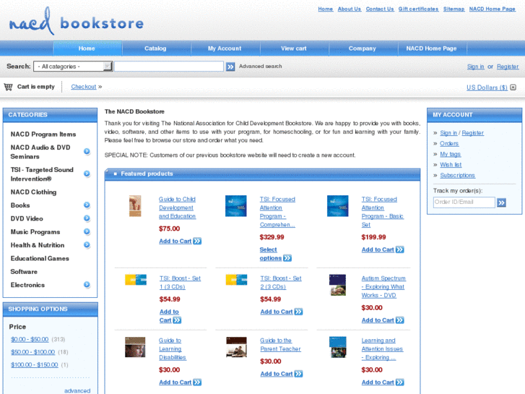
Task: Filter by price $0.00 - $50.00
Action: point(30,339)
